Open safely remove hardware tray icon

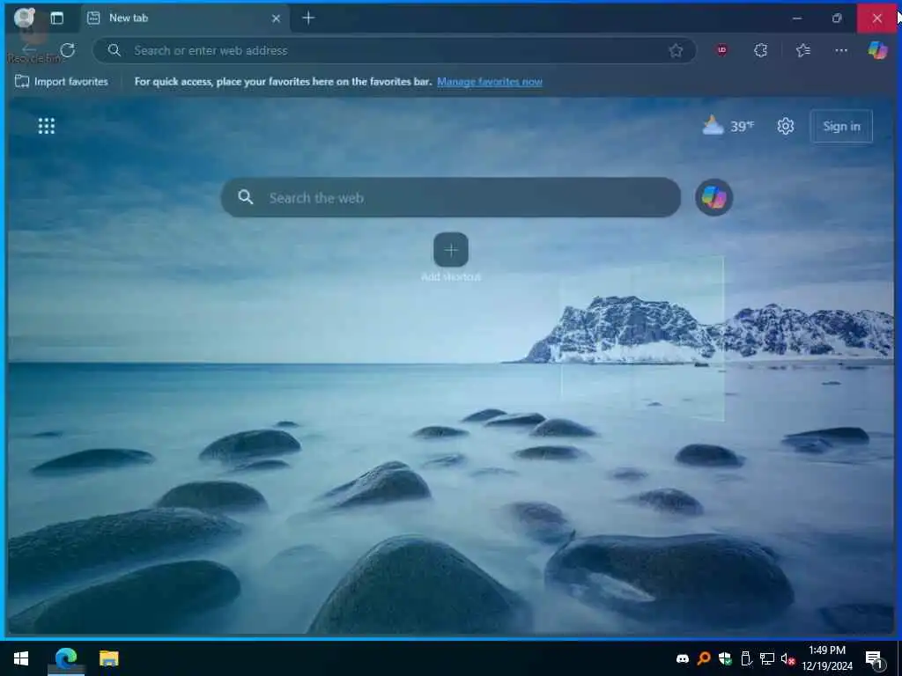click(x=746, y=658)
